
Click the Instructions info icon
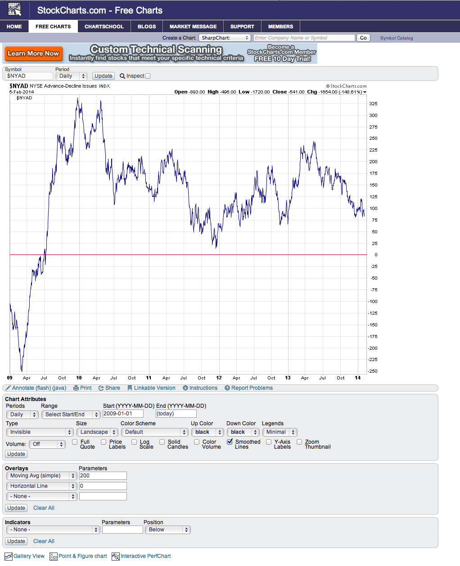(x=185, y=388)
